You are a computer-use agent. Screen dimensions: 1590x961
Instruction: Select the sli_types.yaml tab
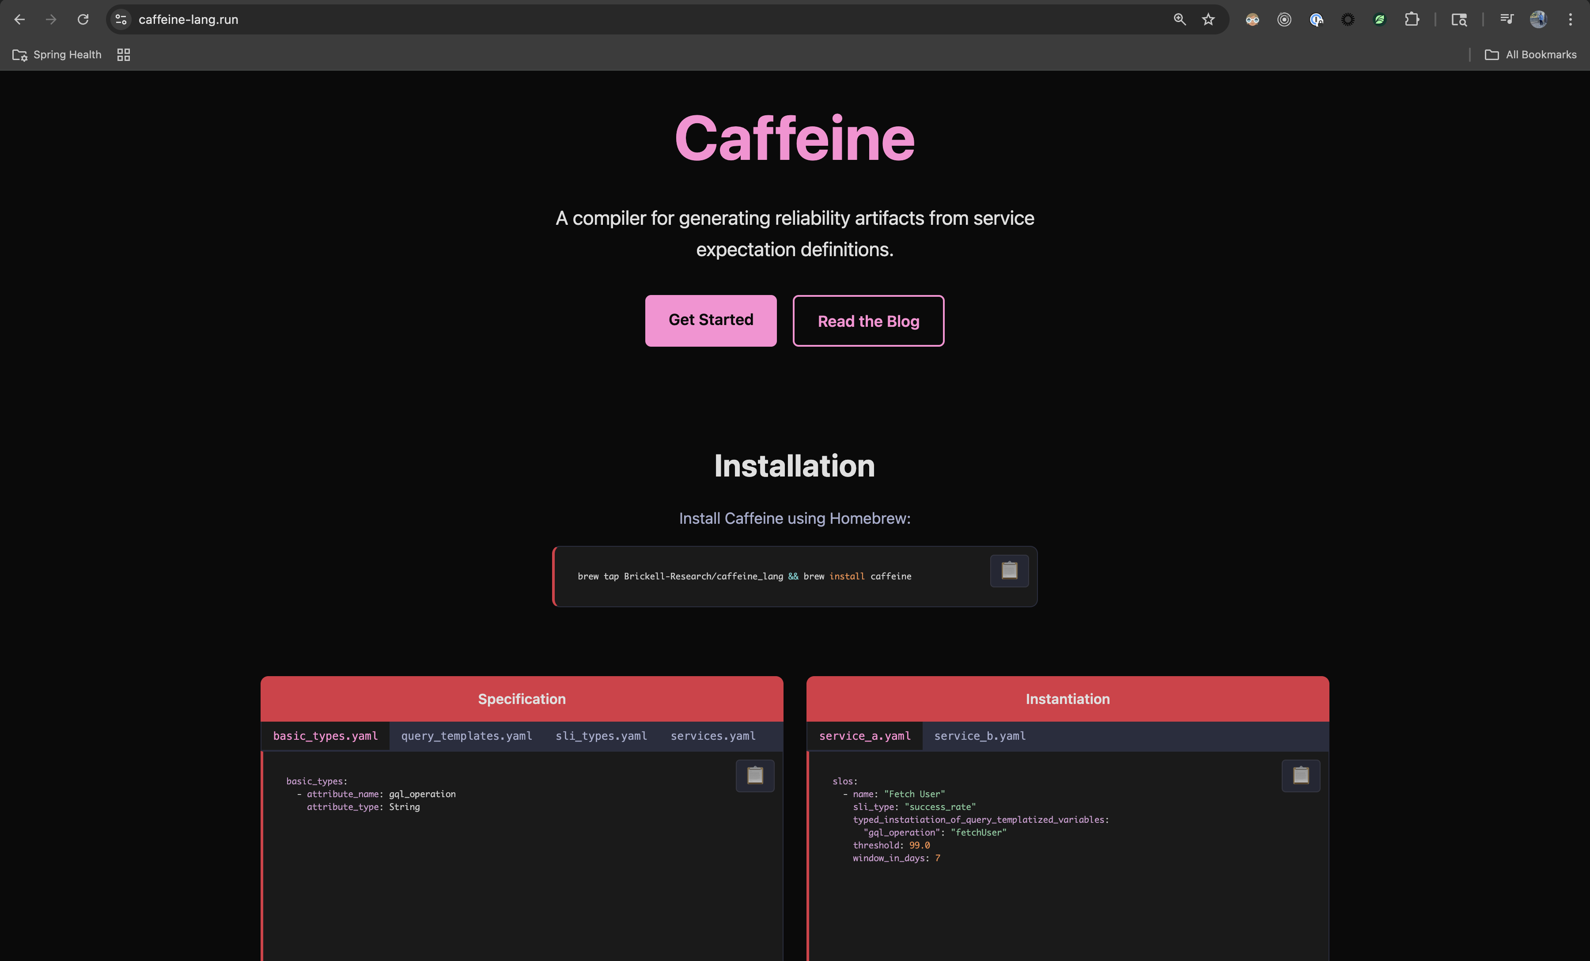pos(600,736)
